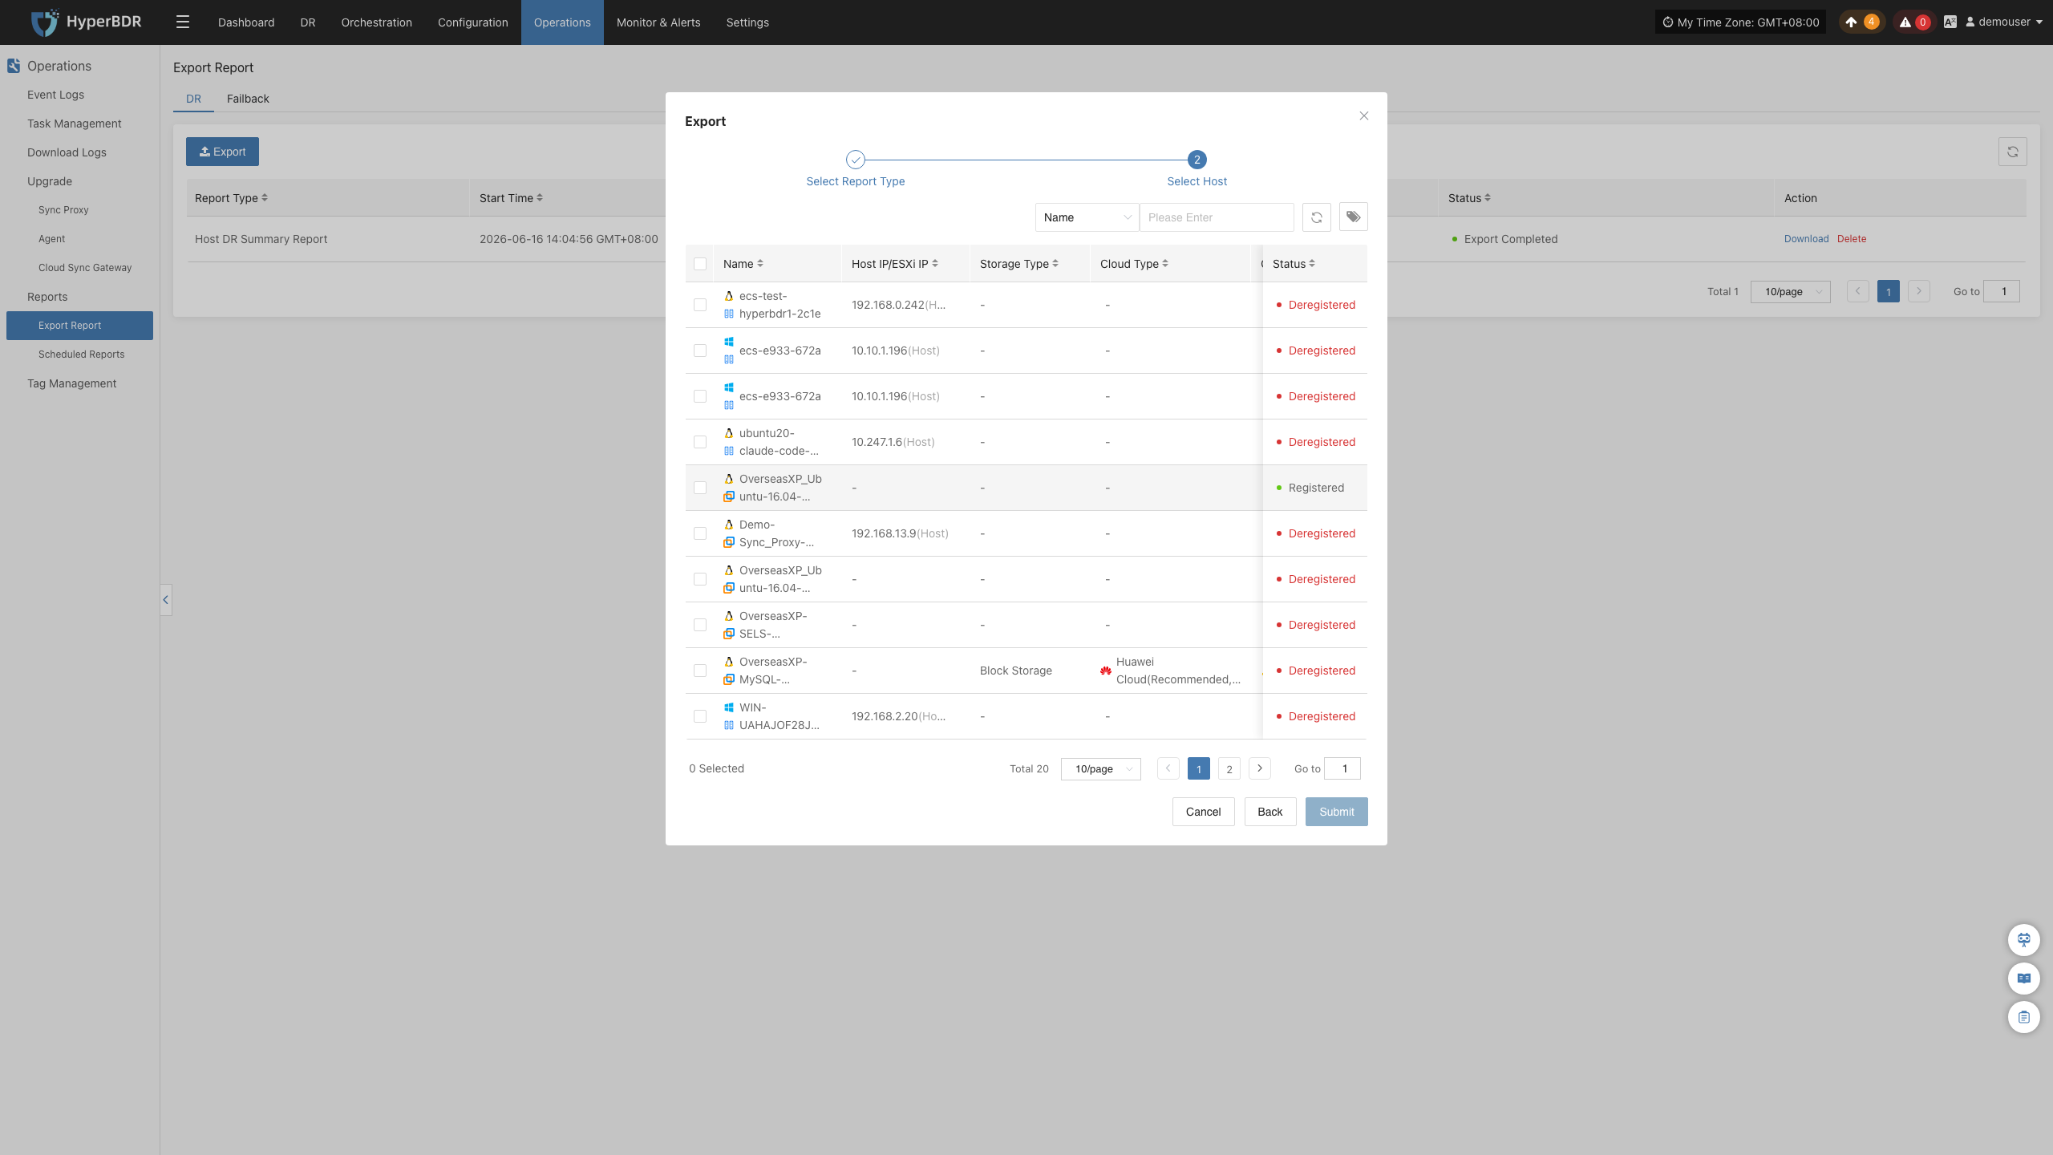2053x1155 pixels.
Task: Click the tag filter icon in Export dialog
Action: pyautogui.click(x=1354, y=217)
